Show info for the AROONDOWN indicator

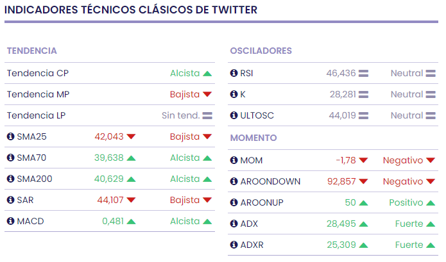[x=234, y=181]
